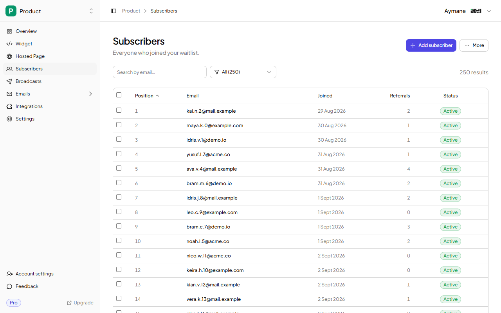Click the Emails envelope icon
This screenshot has width=501, height=313.
click(9, 94)
